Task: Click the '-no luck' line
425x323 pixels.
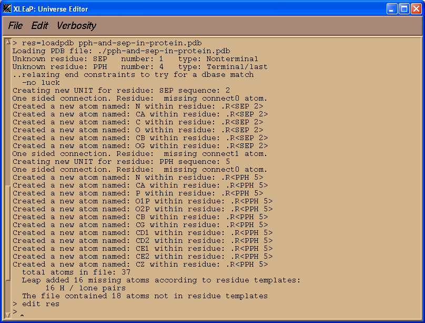Action: click(x=41, y=83)
